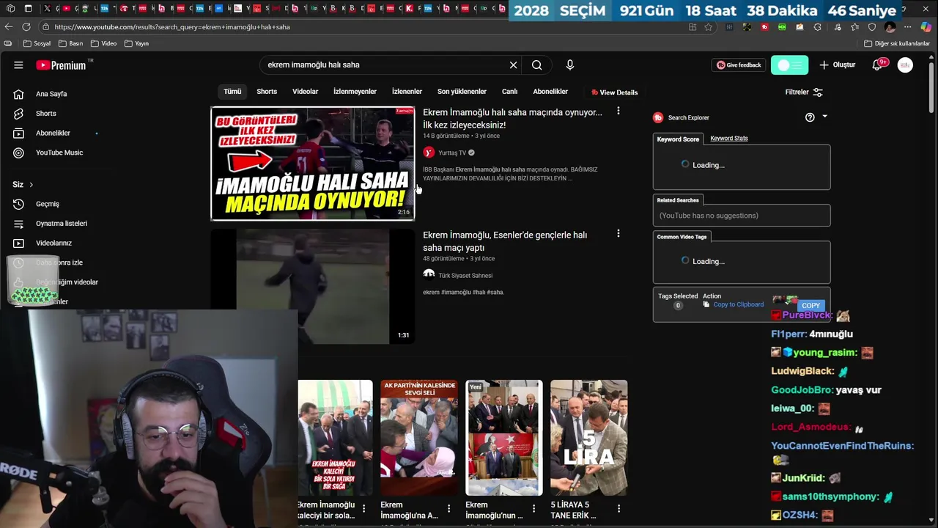The height and width of the screenshot is (528, 938).
Task: Open the Esenler'de gençlerle halı saha video title
Action: (505, 241)
